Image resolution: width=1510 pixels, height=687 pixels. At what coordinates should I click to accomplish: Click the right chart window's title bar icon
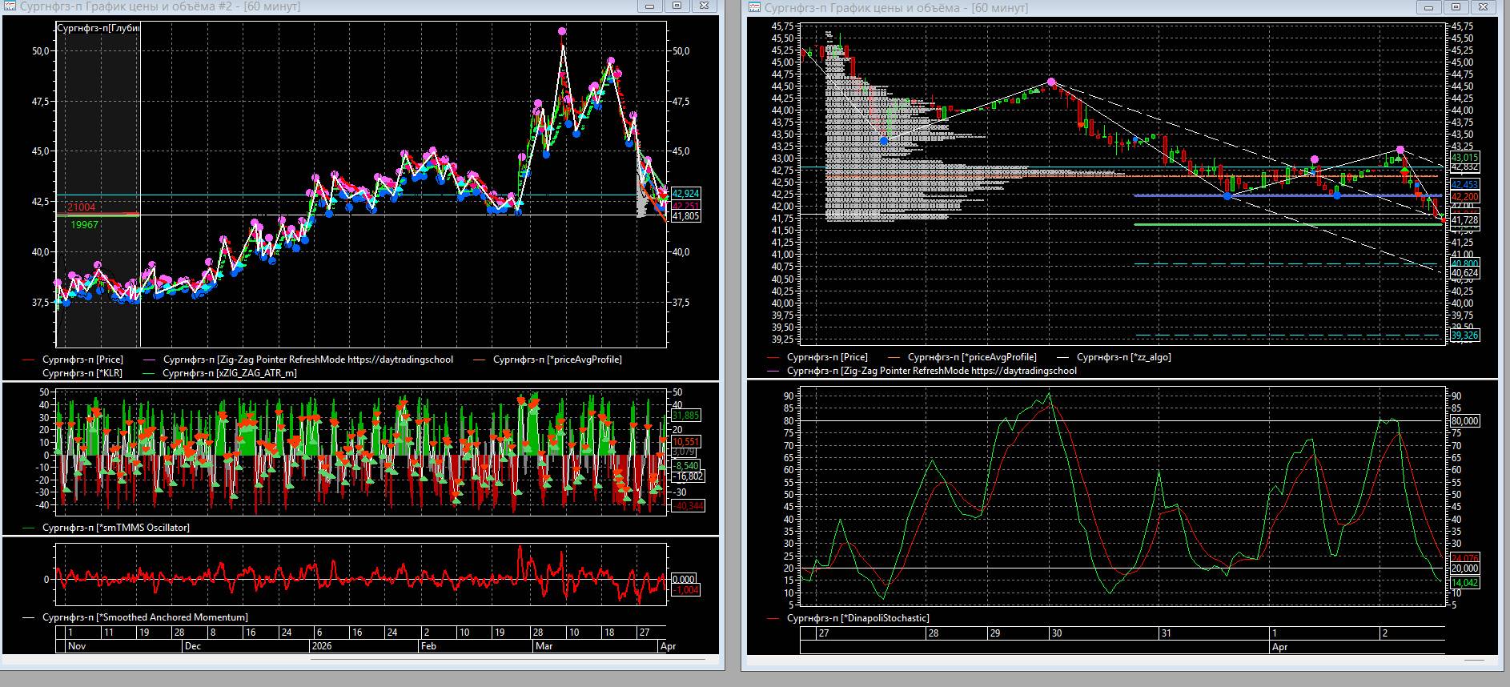(x=754, y=8)
